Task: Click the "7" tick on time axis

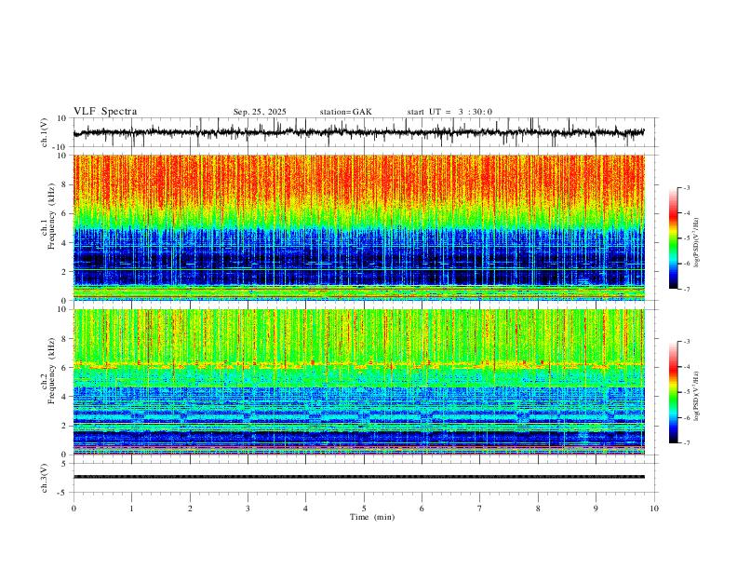Action: click(x=480, y=509)
